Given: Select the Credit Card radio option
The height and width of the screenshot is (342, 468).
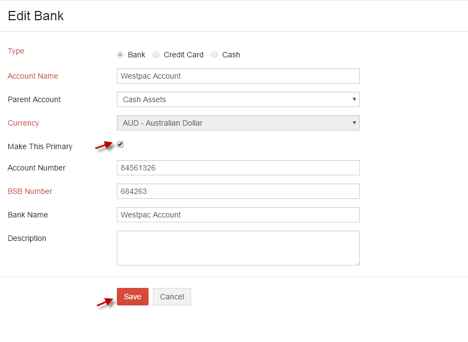Looking at the screenshot, I should click(x=156, y=55).
